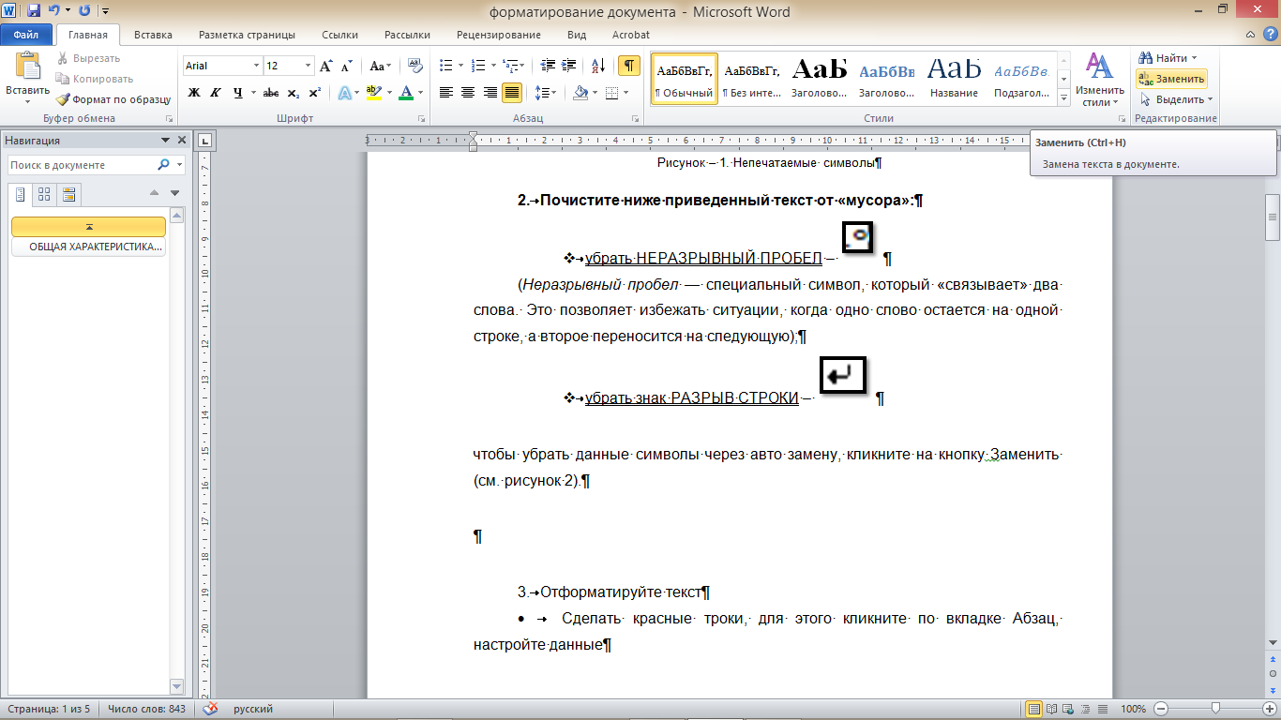Image resolution: width=1281 pixels, height=720 pixels.
Task: Apply the Обычный style
Action: click(684, 79)
